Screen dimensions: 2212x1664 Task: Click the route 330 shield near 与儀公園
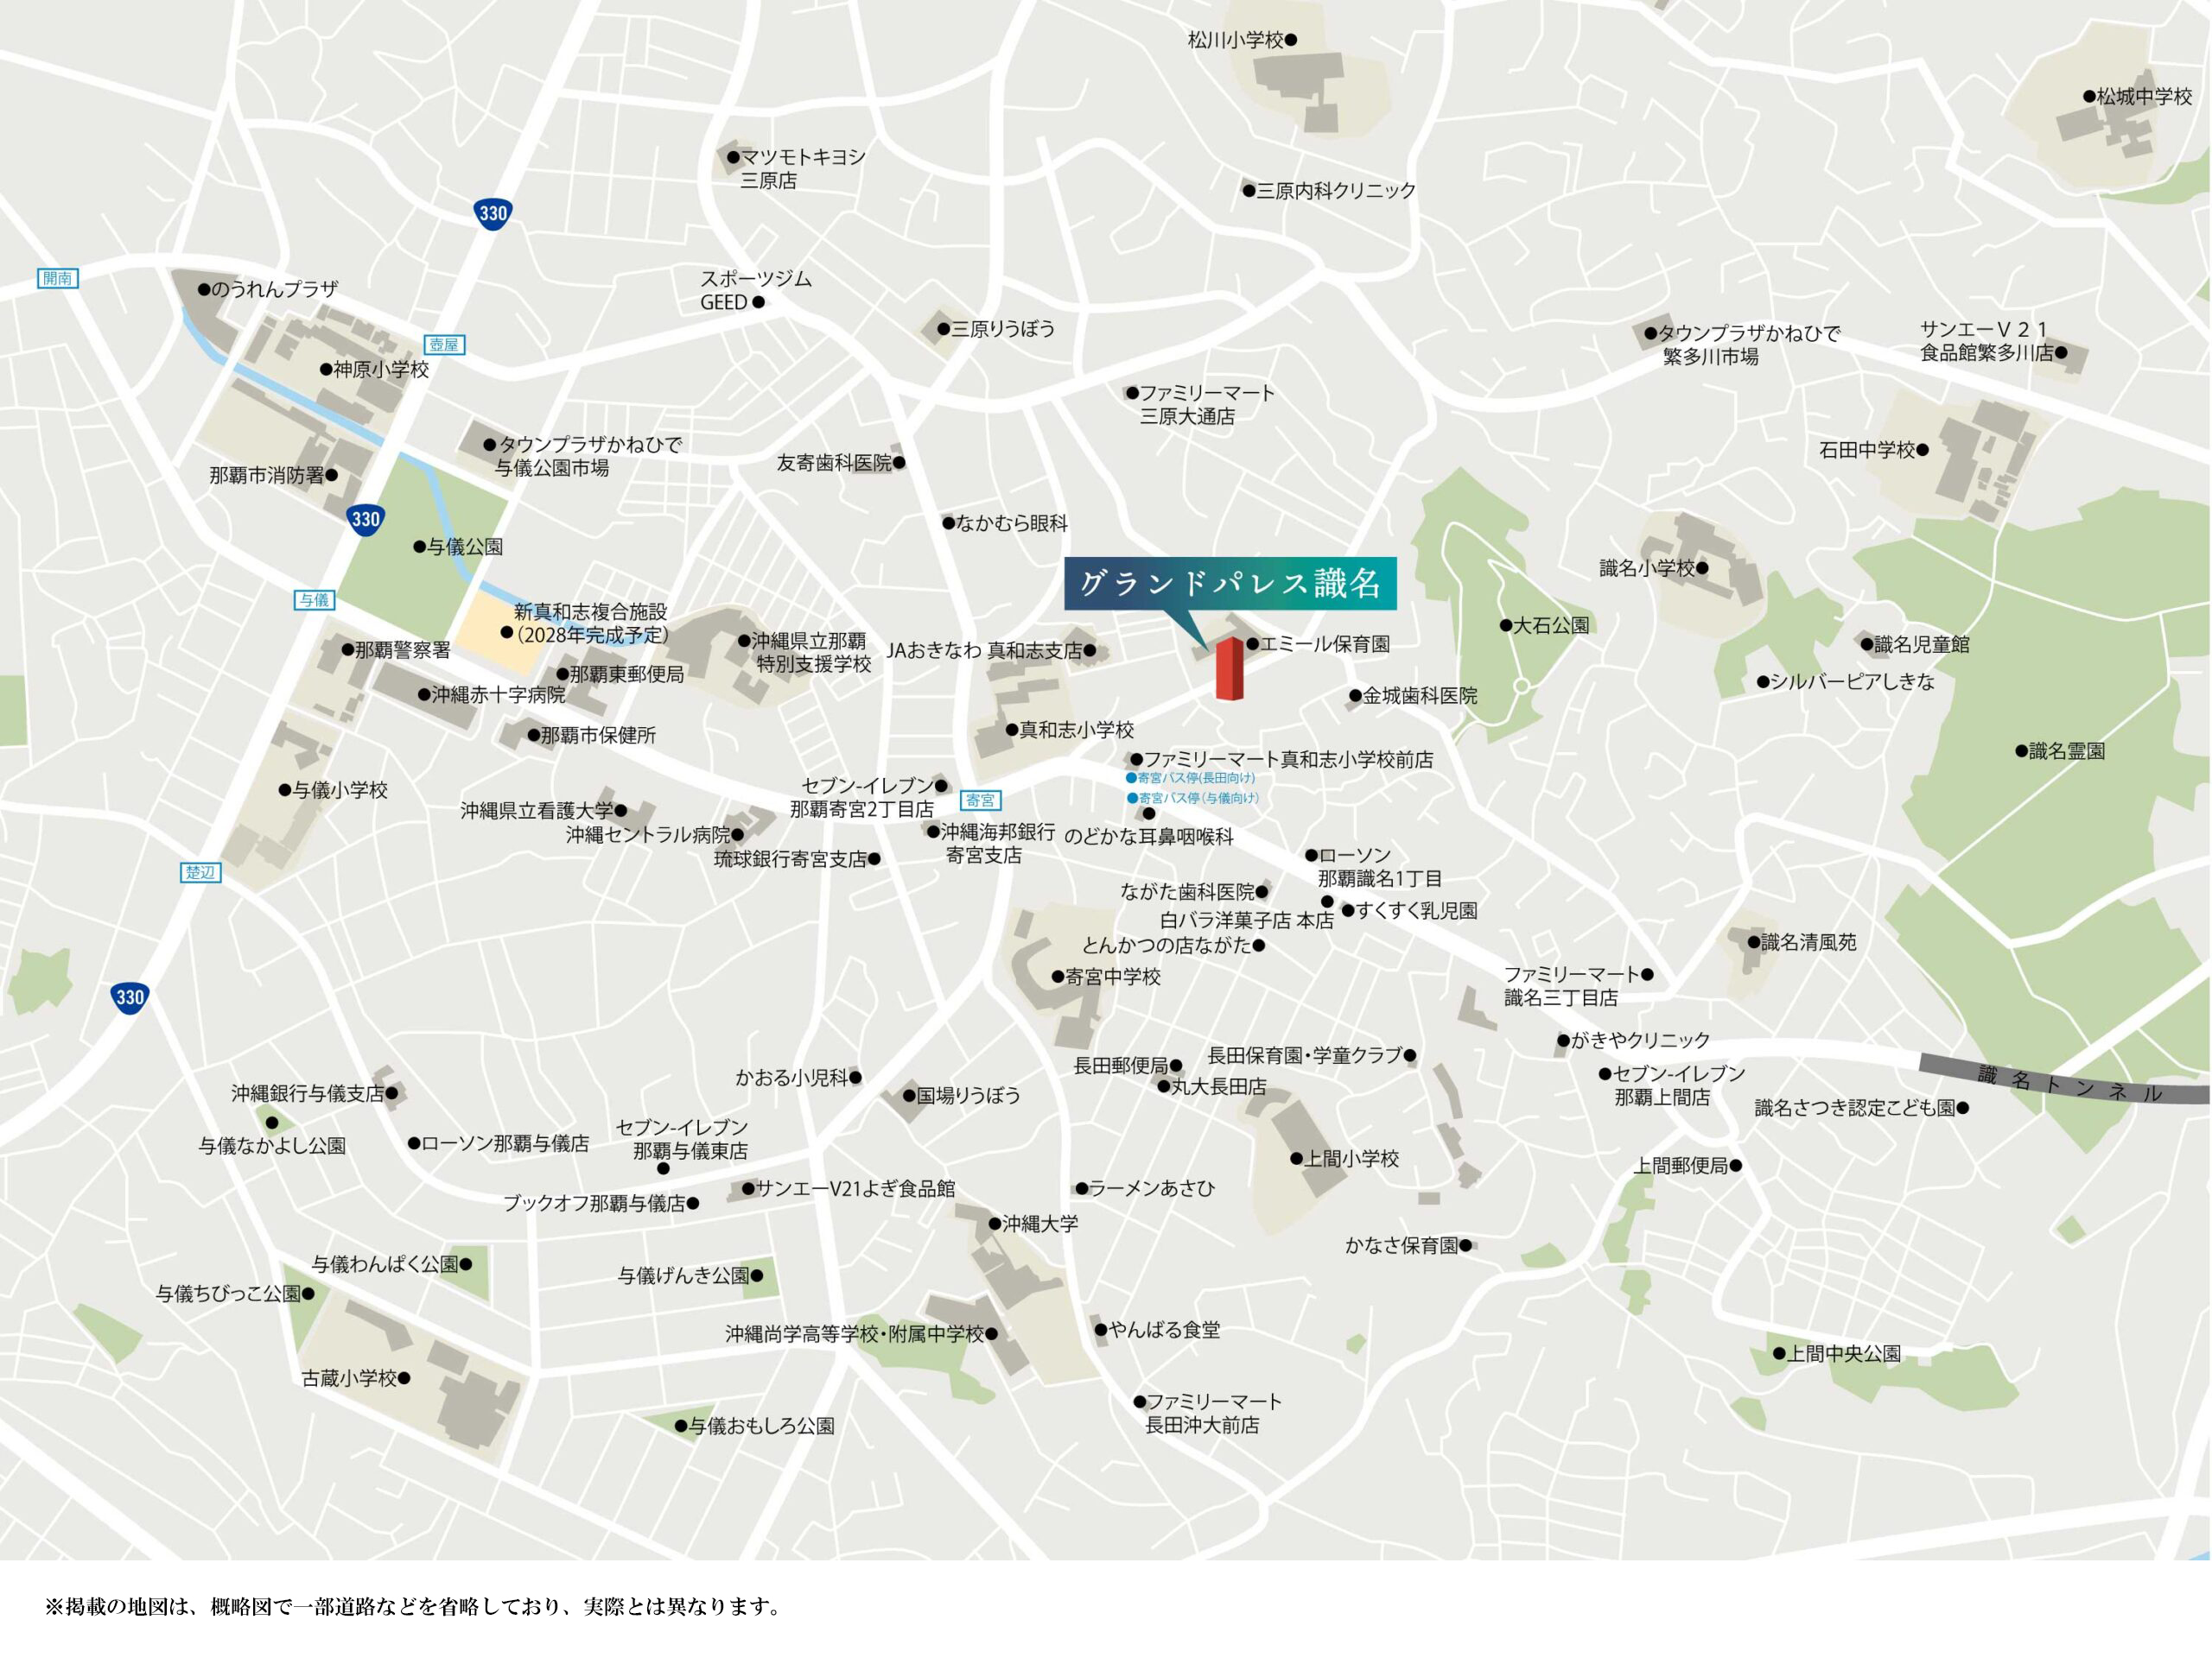tap(366, 519)
